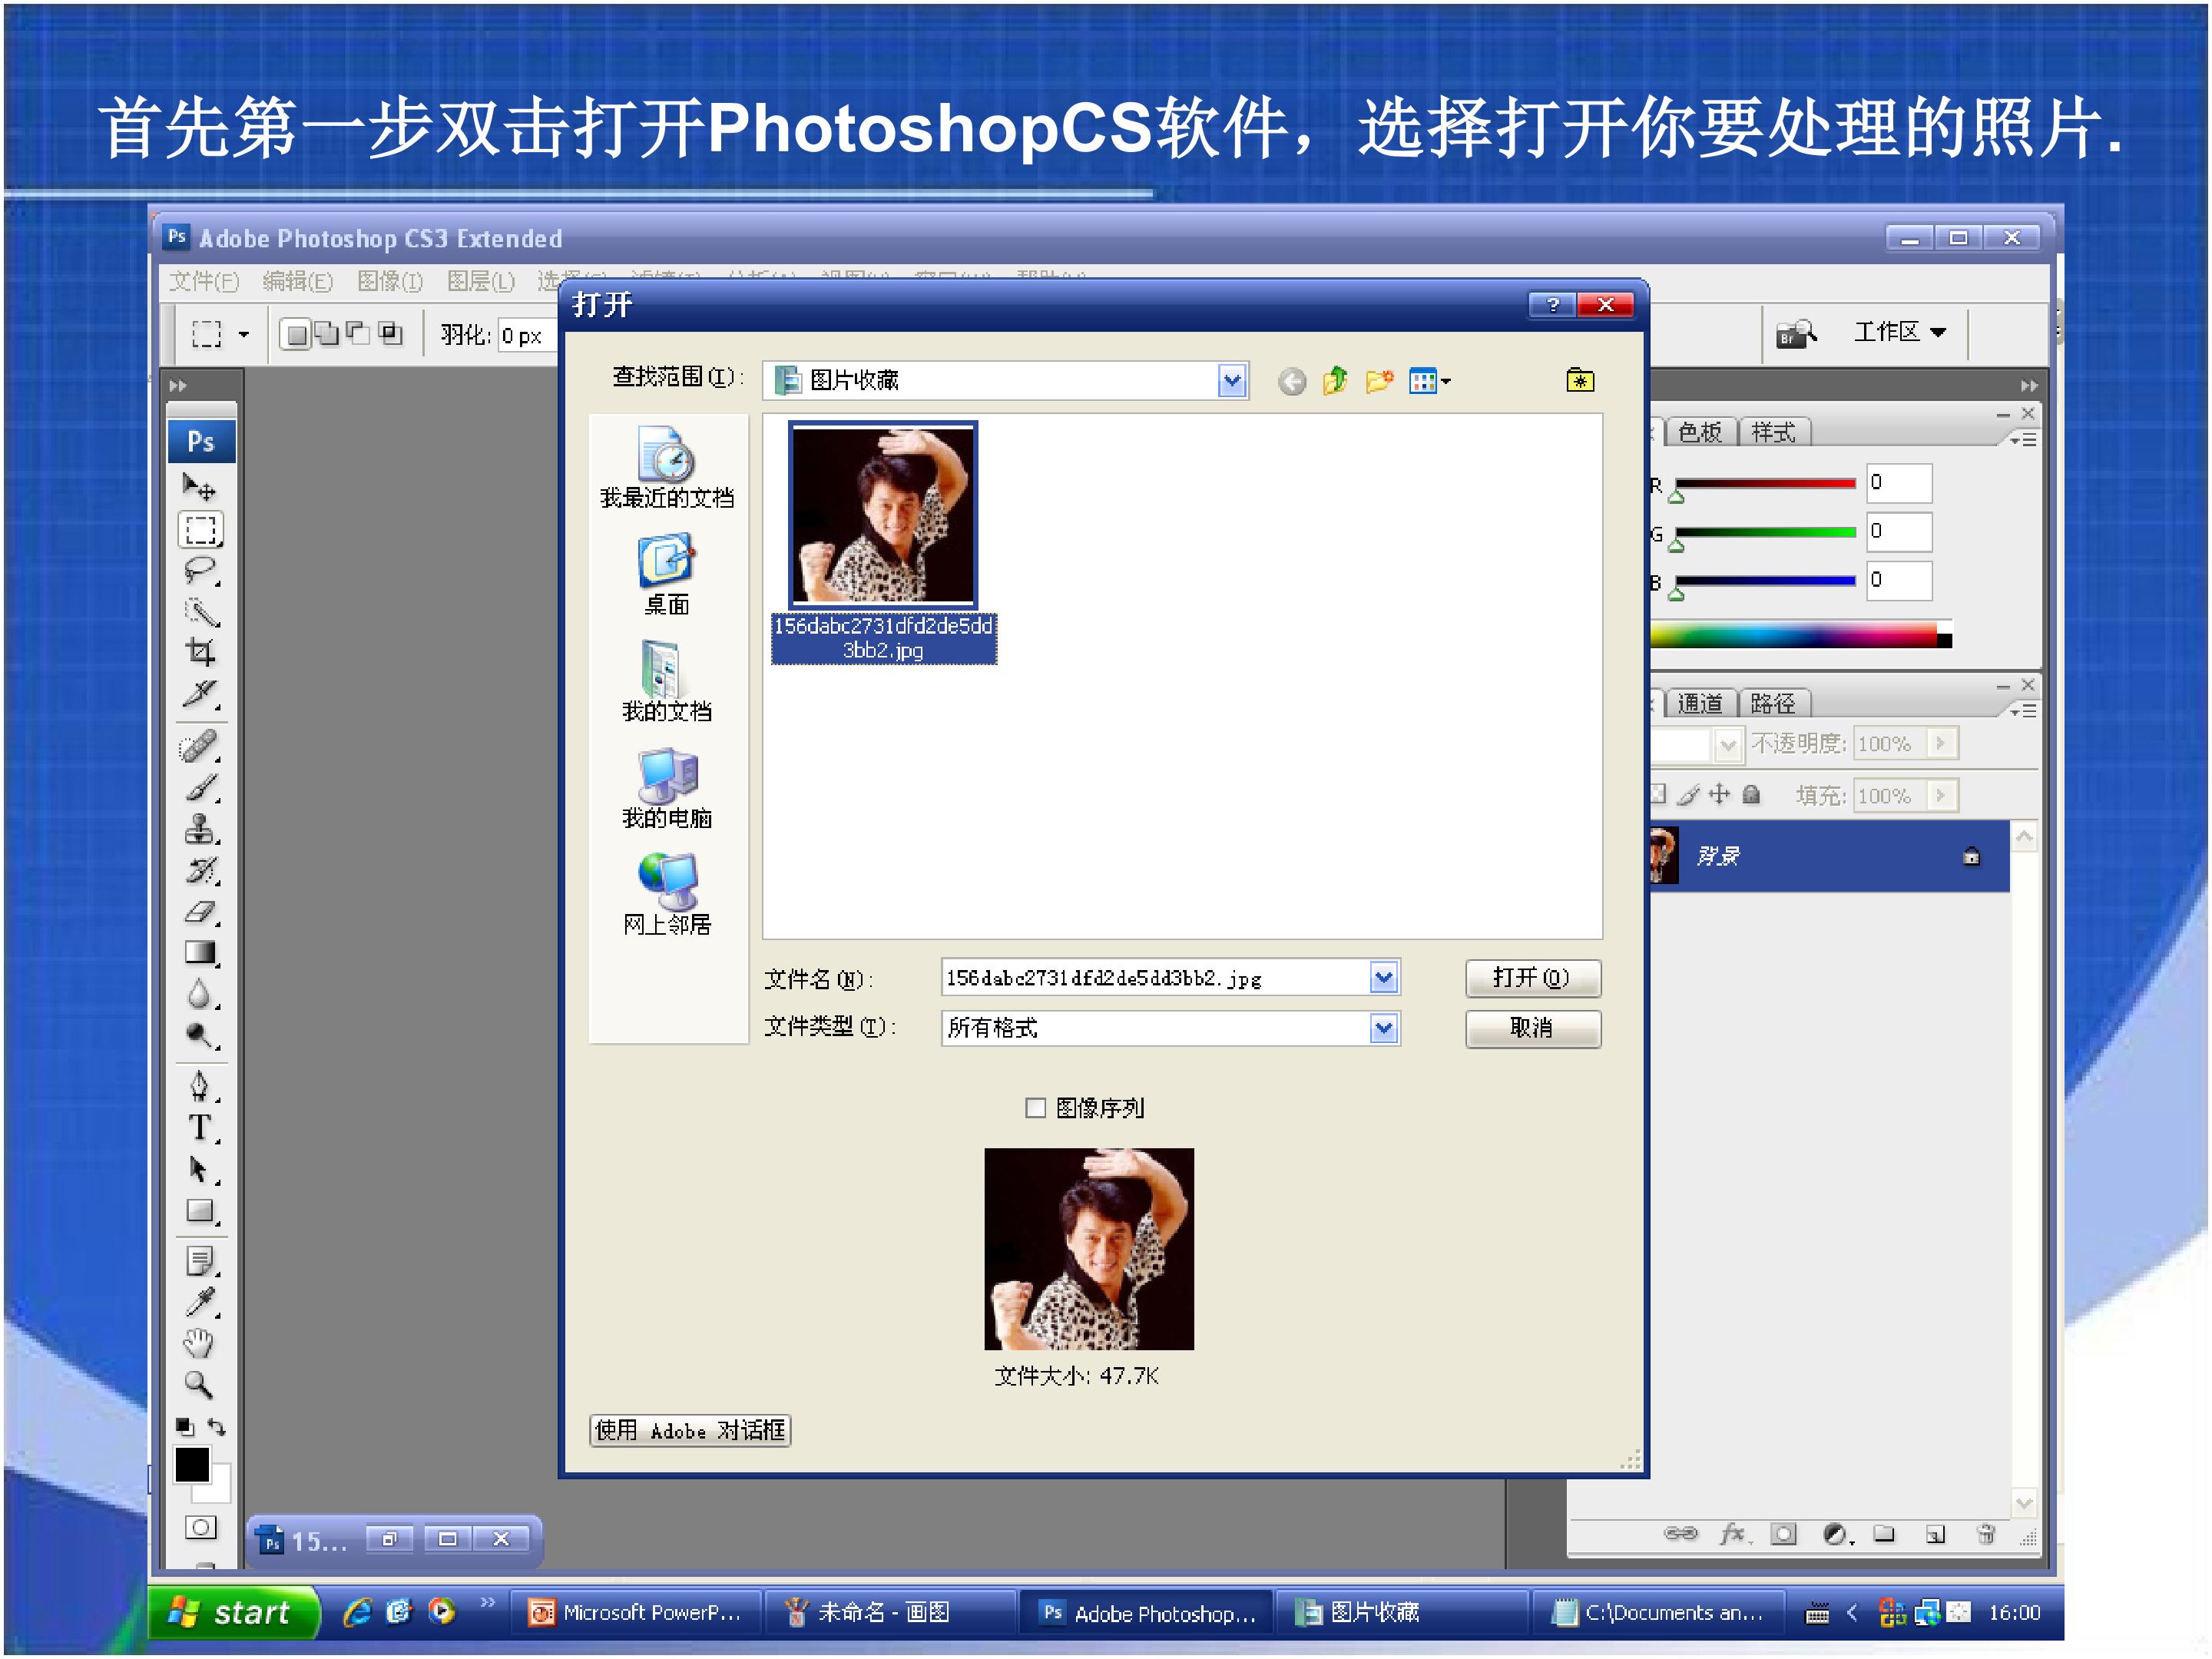Screen dimensions: 2212x1659
Task: Choose the Zoom magnifier tool
Action: click(199, 1385)
